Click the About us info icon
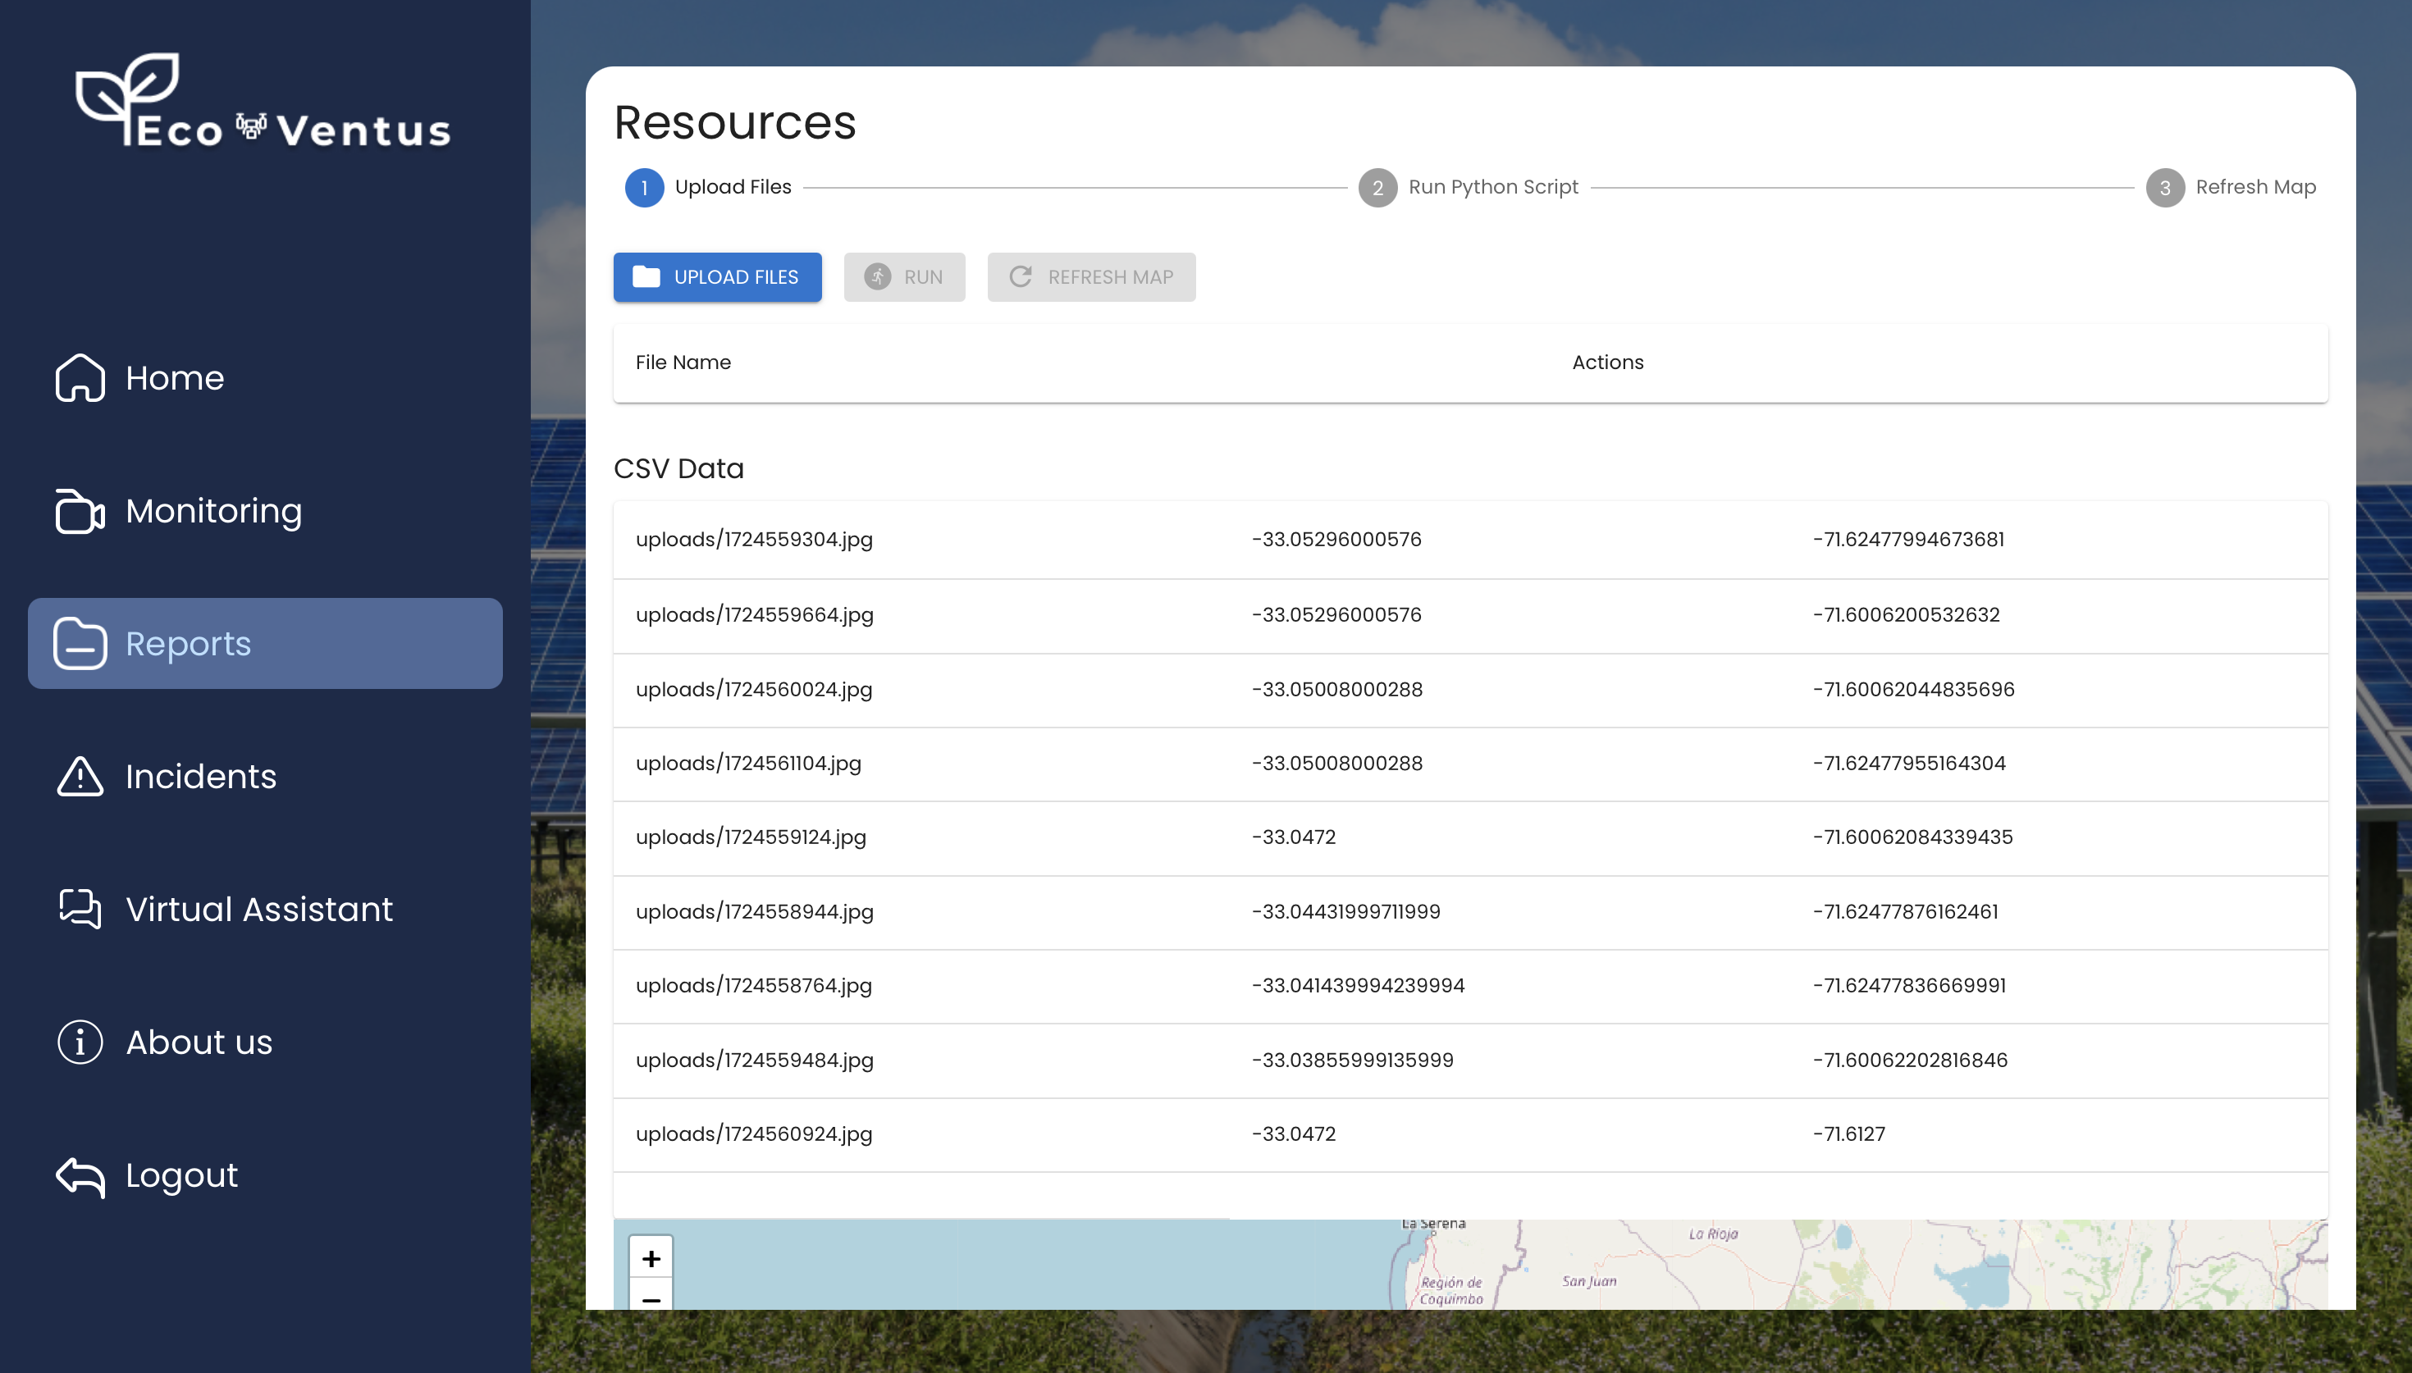The image size is (2412, 1373). pos(80,1042)
